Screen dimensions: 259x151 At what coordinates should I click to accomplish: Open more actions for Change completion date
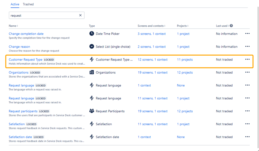coord(247,34)
